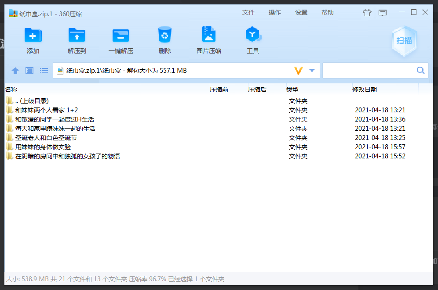Click the orange V icon in the address bar
The width and height of the screenshot is (438, 290).
[299, 71]
